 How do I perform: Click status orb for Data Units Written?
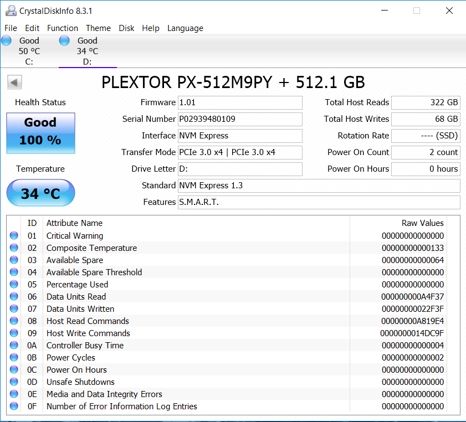14,309
